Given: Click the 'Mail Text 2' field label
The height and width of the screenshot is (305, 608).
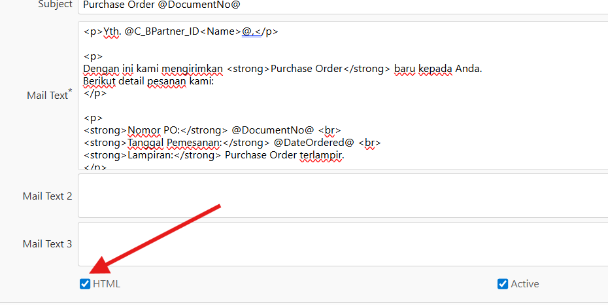Looking at the screenshot, I should click(x=47, y=196).
